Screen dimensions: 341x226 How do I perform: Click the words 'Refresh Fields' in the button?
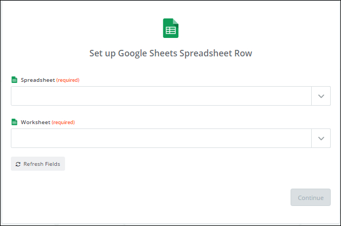point(42,164)
